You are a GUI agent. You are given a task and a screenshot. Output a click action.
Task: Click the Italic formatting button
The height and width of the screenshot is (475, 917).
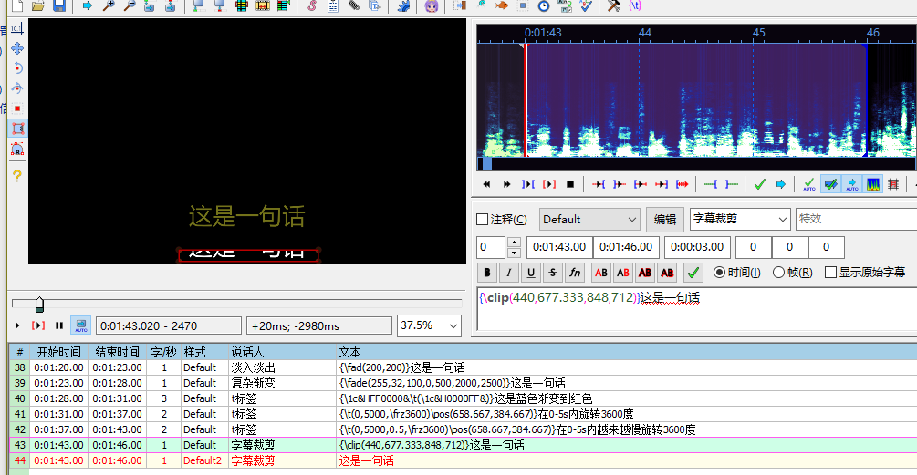[509, 273]
